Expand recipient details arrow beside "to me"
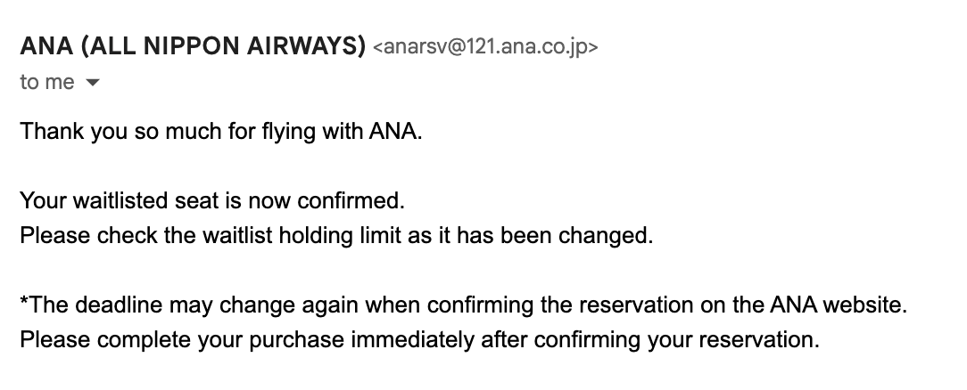This screenshot has height=390, width=967. (x=92, y=83)
